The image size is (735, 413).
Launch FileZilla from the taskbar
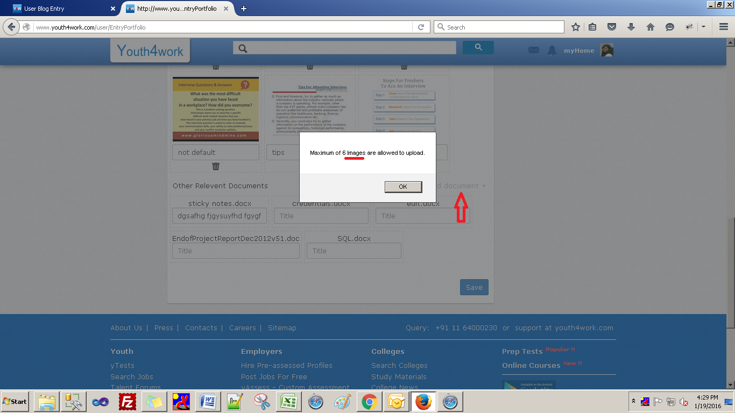click(x=128, y=402)
